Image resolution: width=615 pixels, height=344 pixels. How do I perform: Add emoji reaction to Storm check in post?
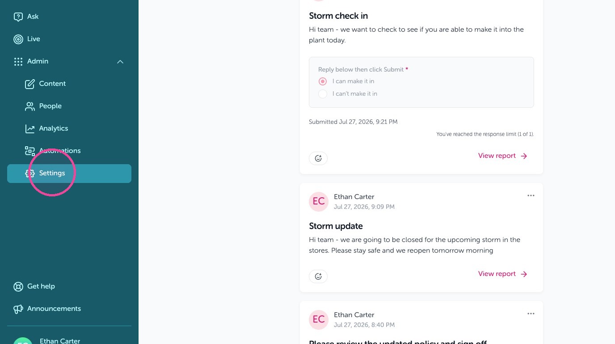[x=318, y=158]
